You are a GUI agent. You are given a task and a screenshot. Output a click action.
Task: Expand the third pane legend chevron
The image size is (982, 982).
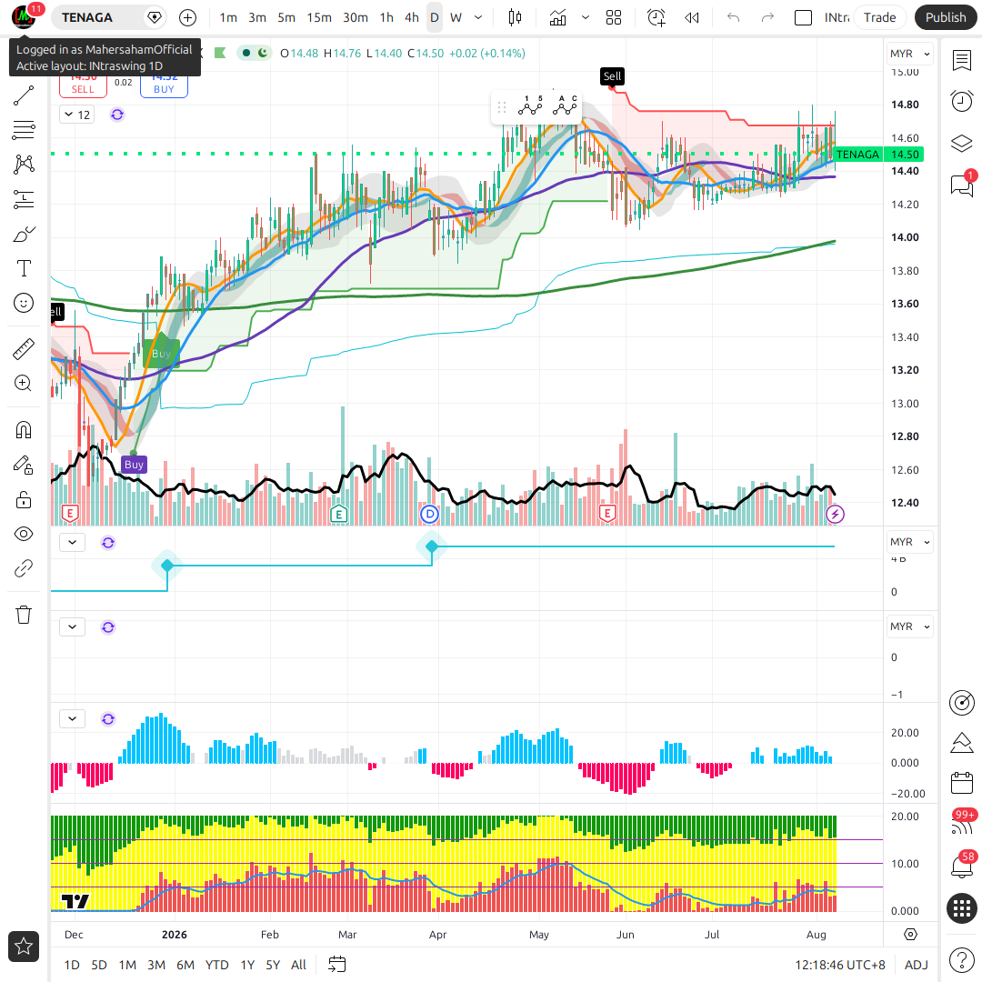[x=73, y=626]
